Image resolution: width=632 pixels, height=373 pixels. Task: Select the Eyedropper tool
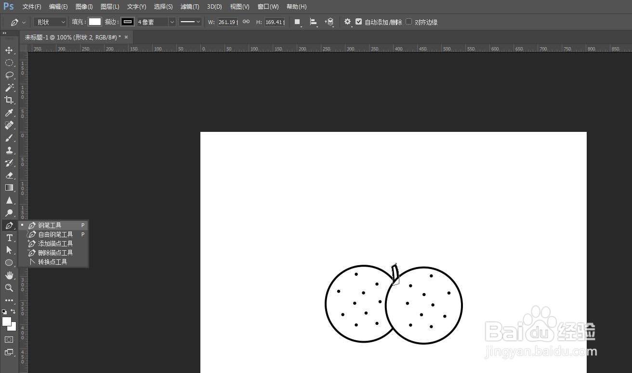(x=9, y=113)
